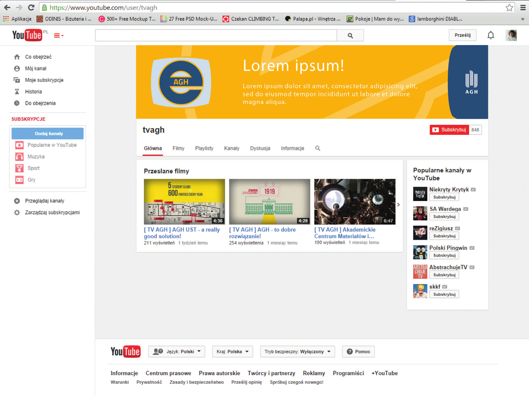
Task: Switch to the Kanały tab
Action: click(232, 148)
